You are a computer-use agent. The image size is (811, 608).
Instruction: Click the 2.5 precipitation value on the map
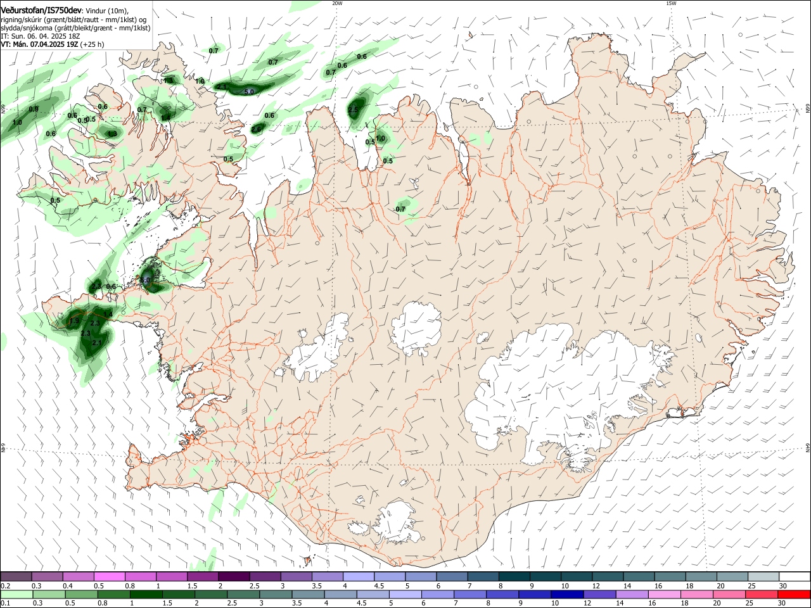click(354, 110)
